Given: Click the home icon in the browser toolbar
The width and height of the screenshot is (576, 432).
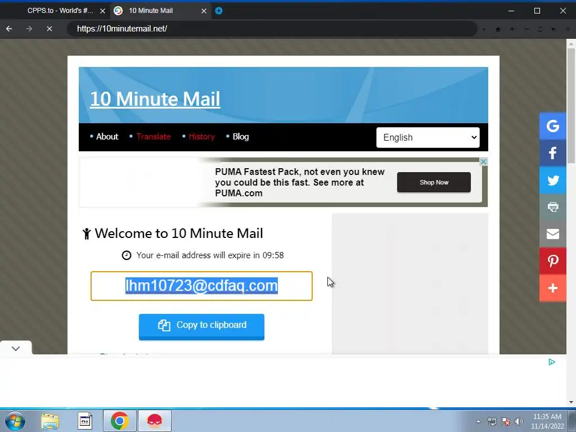Looking at the screenshot, I should (498, 29).
